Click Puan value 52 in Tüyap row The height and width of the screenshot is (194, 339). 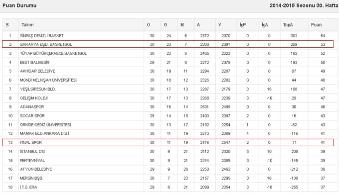[x=323, y=53]
